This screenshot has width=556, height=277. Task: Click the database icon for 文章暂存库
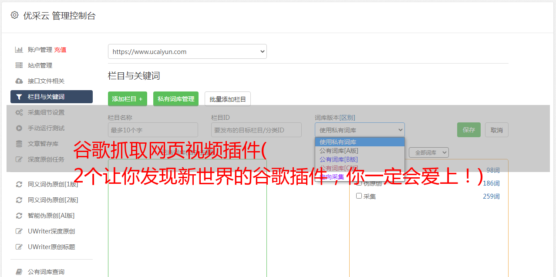pos(19,144)
